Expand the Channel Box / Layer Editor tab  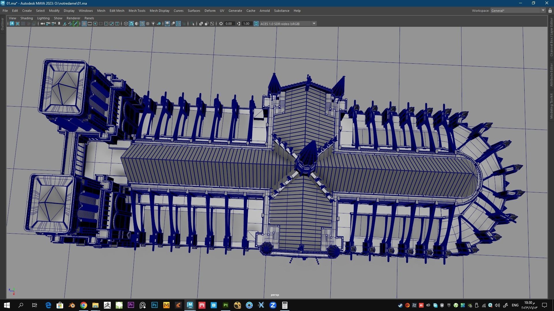551,37
